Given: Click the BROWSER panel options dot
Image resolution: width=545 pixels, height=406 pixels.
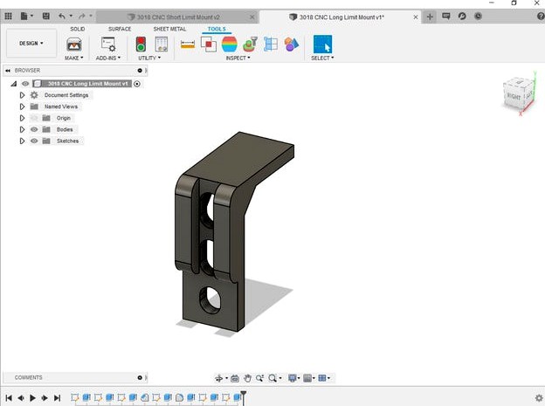Looking at the screenshot, I should (x=140, y=71).
